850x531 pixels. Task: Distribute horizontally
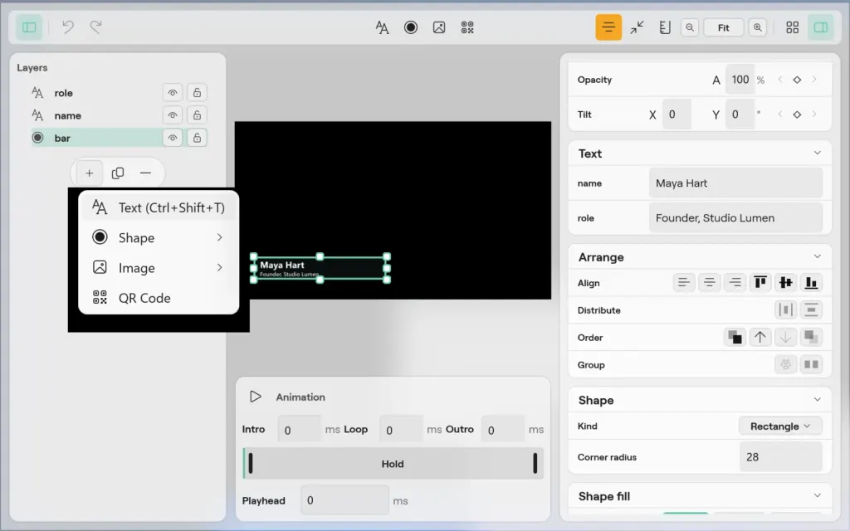(785, 309)
